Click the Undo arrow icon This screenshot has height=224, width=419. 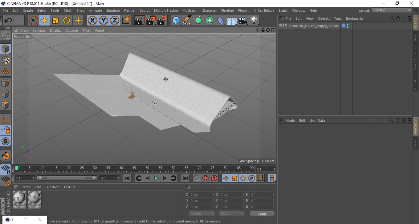[x=8, y=21]
